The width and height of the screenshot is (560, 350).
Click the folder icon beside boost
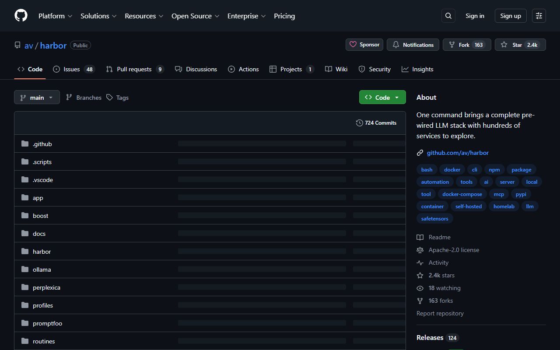25,216
